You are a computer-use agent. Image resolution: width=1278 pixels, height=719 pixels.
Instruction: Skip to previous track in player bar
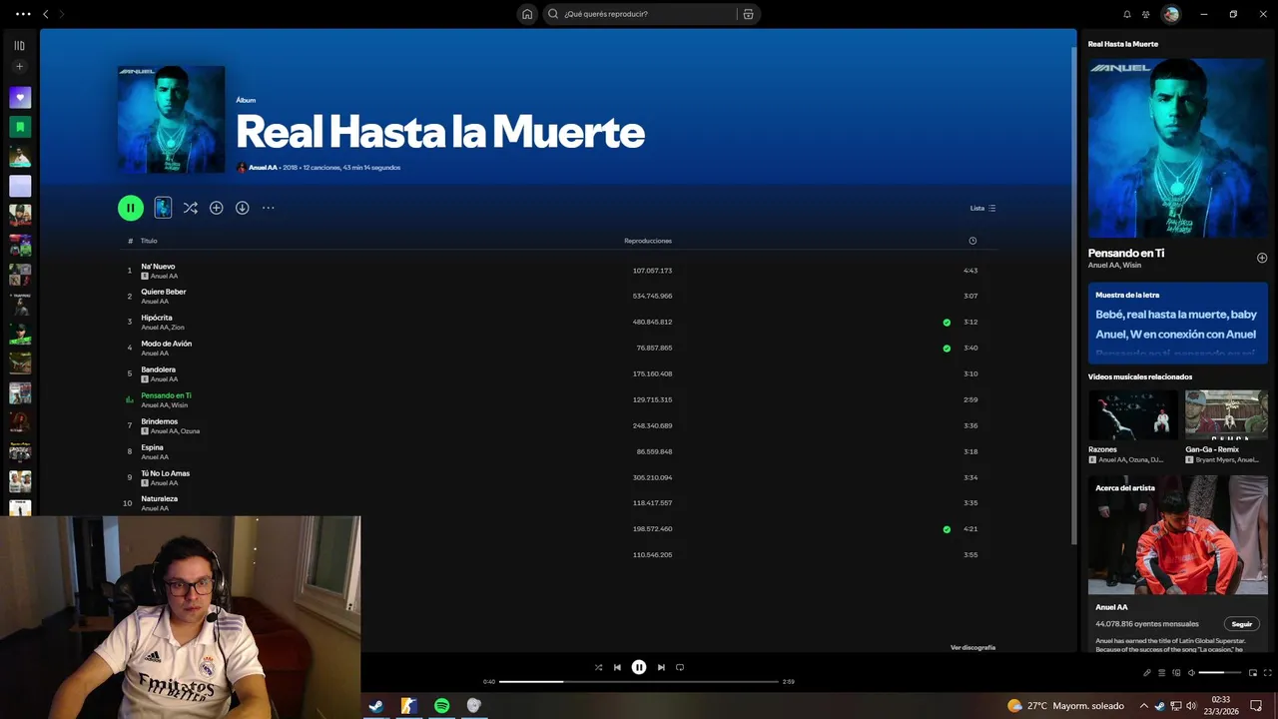click(x=617, y=667)
